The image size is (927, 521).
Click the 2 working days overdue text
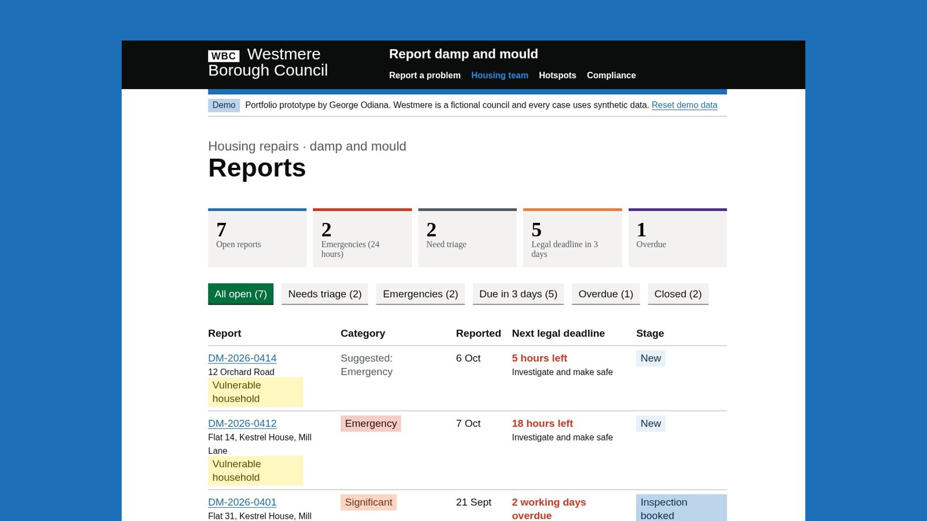tap(549, 509)
